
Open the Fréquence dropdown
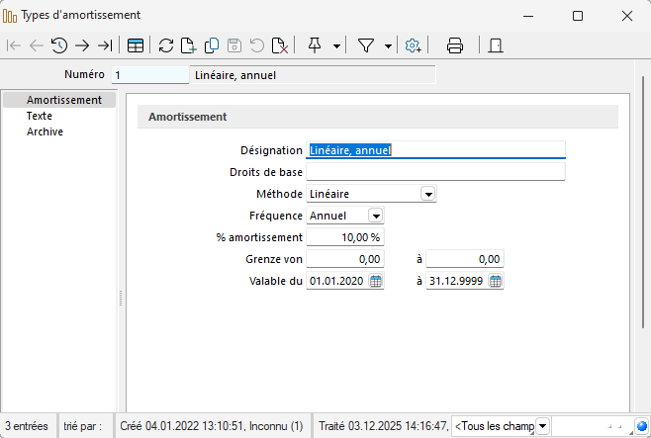(x=376, y=216)
